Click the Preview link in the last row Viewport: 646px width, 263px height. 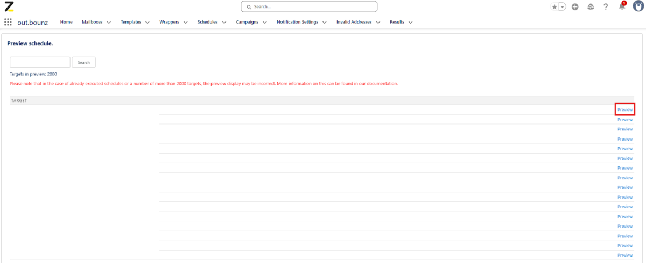tap(625, 255)
